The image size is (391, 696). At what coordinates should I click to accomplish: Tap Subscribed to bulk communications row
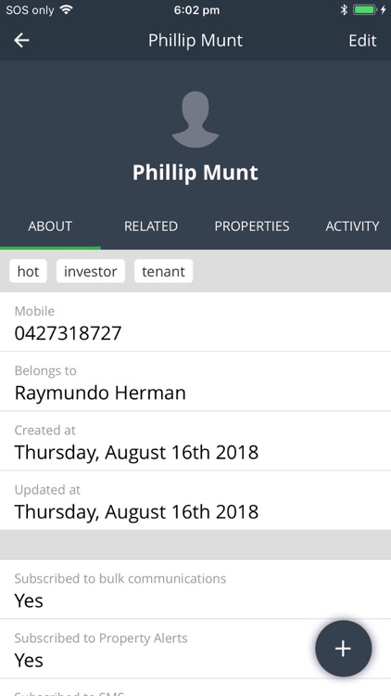coord(195,589)
